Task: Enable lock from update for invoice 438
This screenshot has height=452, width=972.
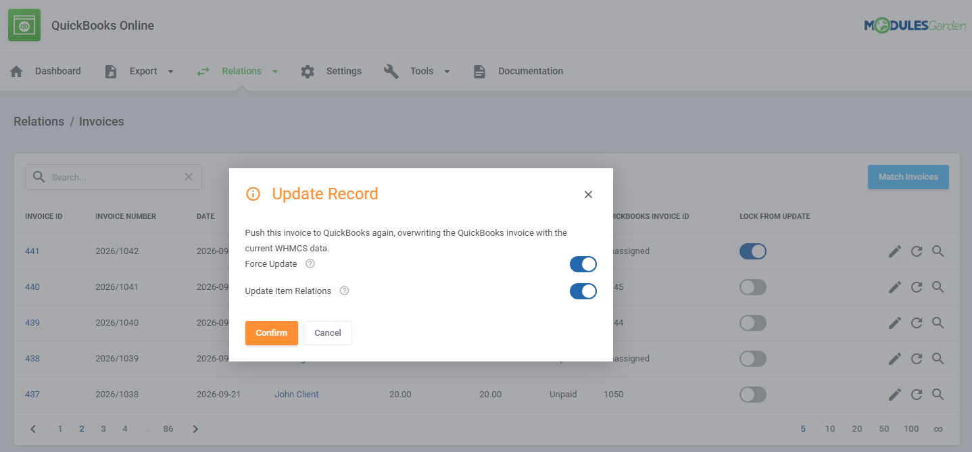Action: click(x=753, y=359)
